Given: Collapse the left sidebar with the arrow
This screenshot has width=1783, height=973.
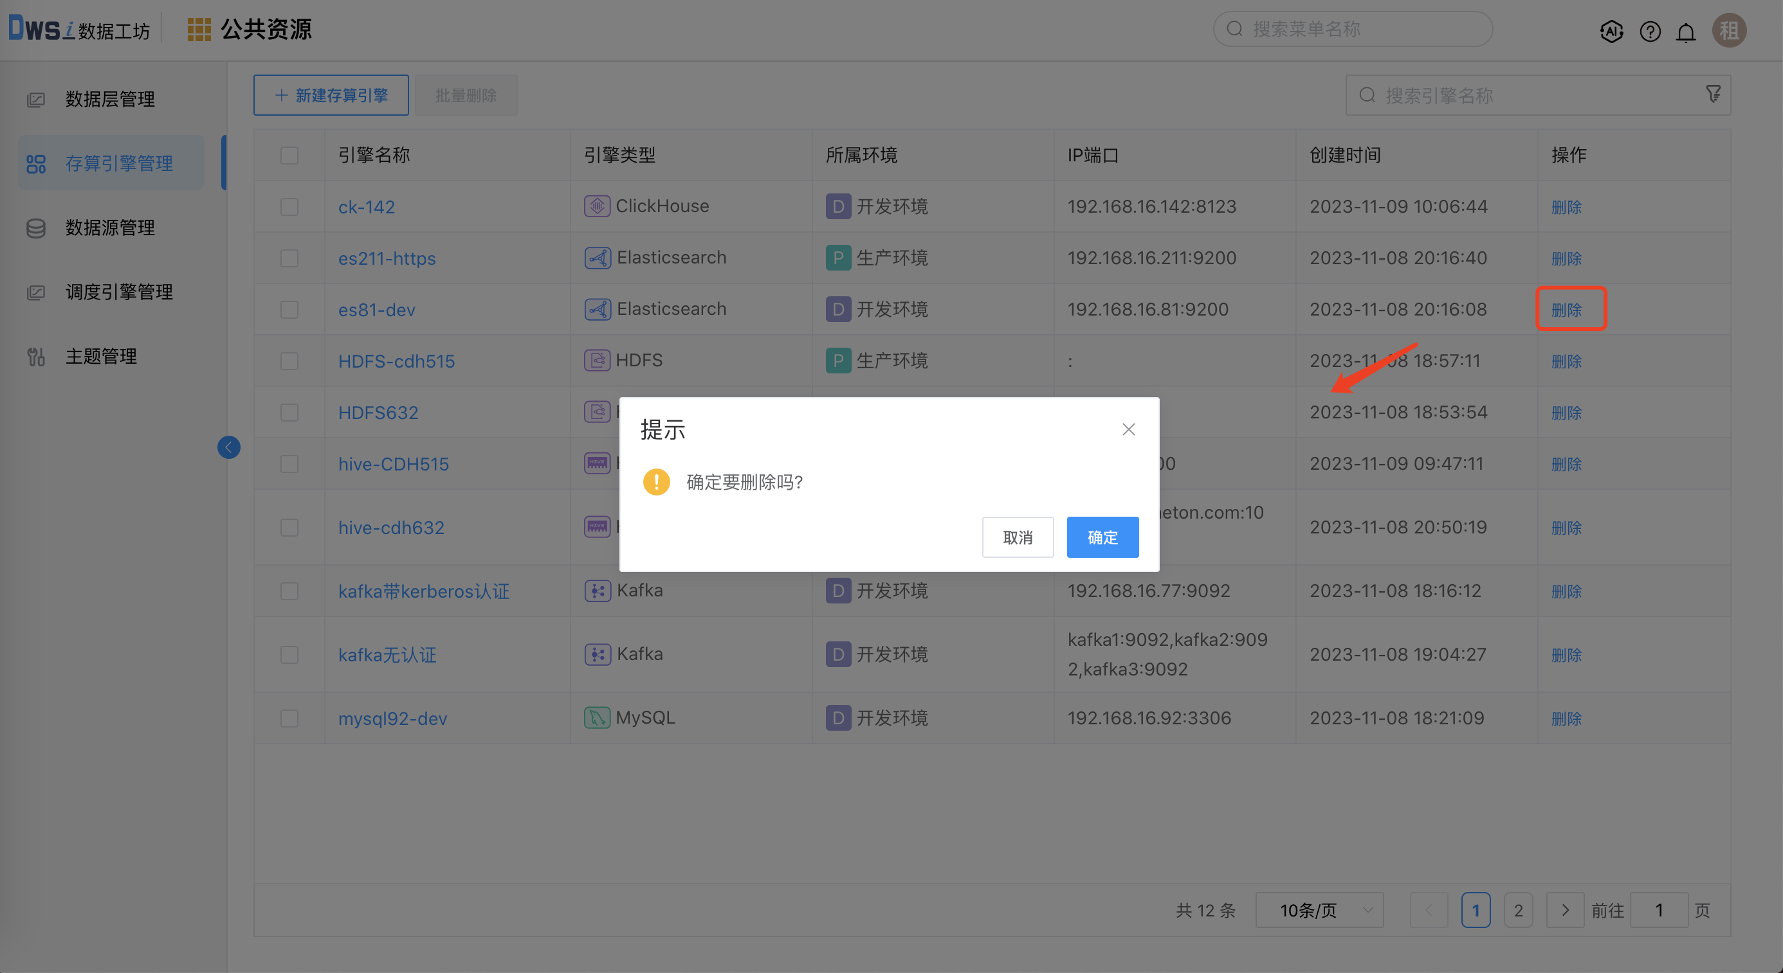Looking at the screenshot, I should pos(229,447).
